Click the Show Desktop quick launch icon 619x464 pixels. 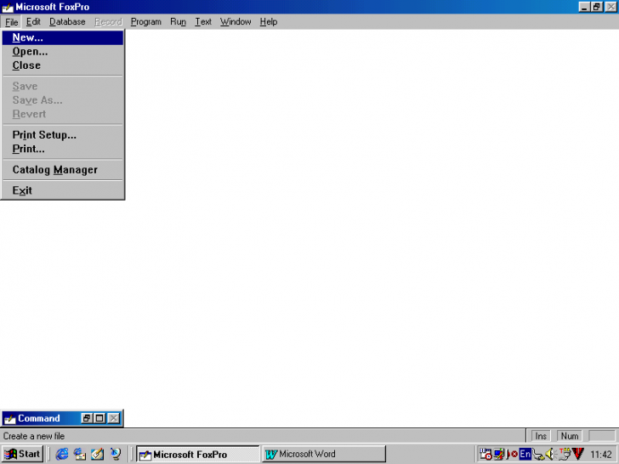click(98, 455)
